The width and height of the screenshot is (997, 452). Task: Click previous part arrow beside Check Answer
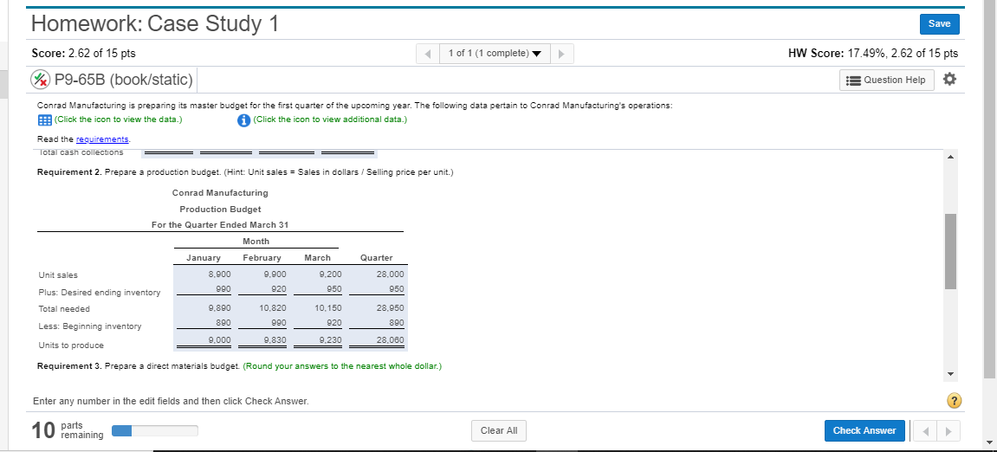point(924,430)
